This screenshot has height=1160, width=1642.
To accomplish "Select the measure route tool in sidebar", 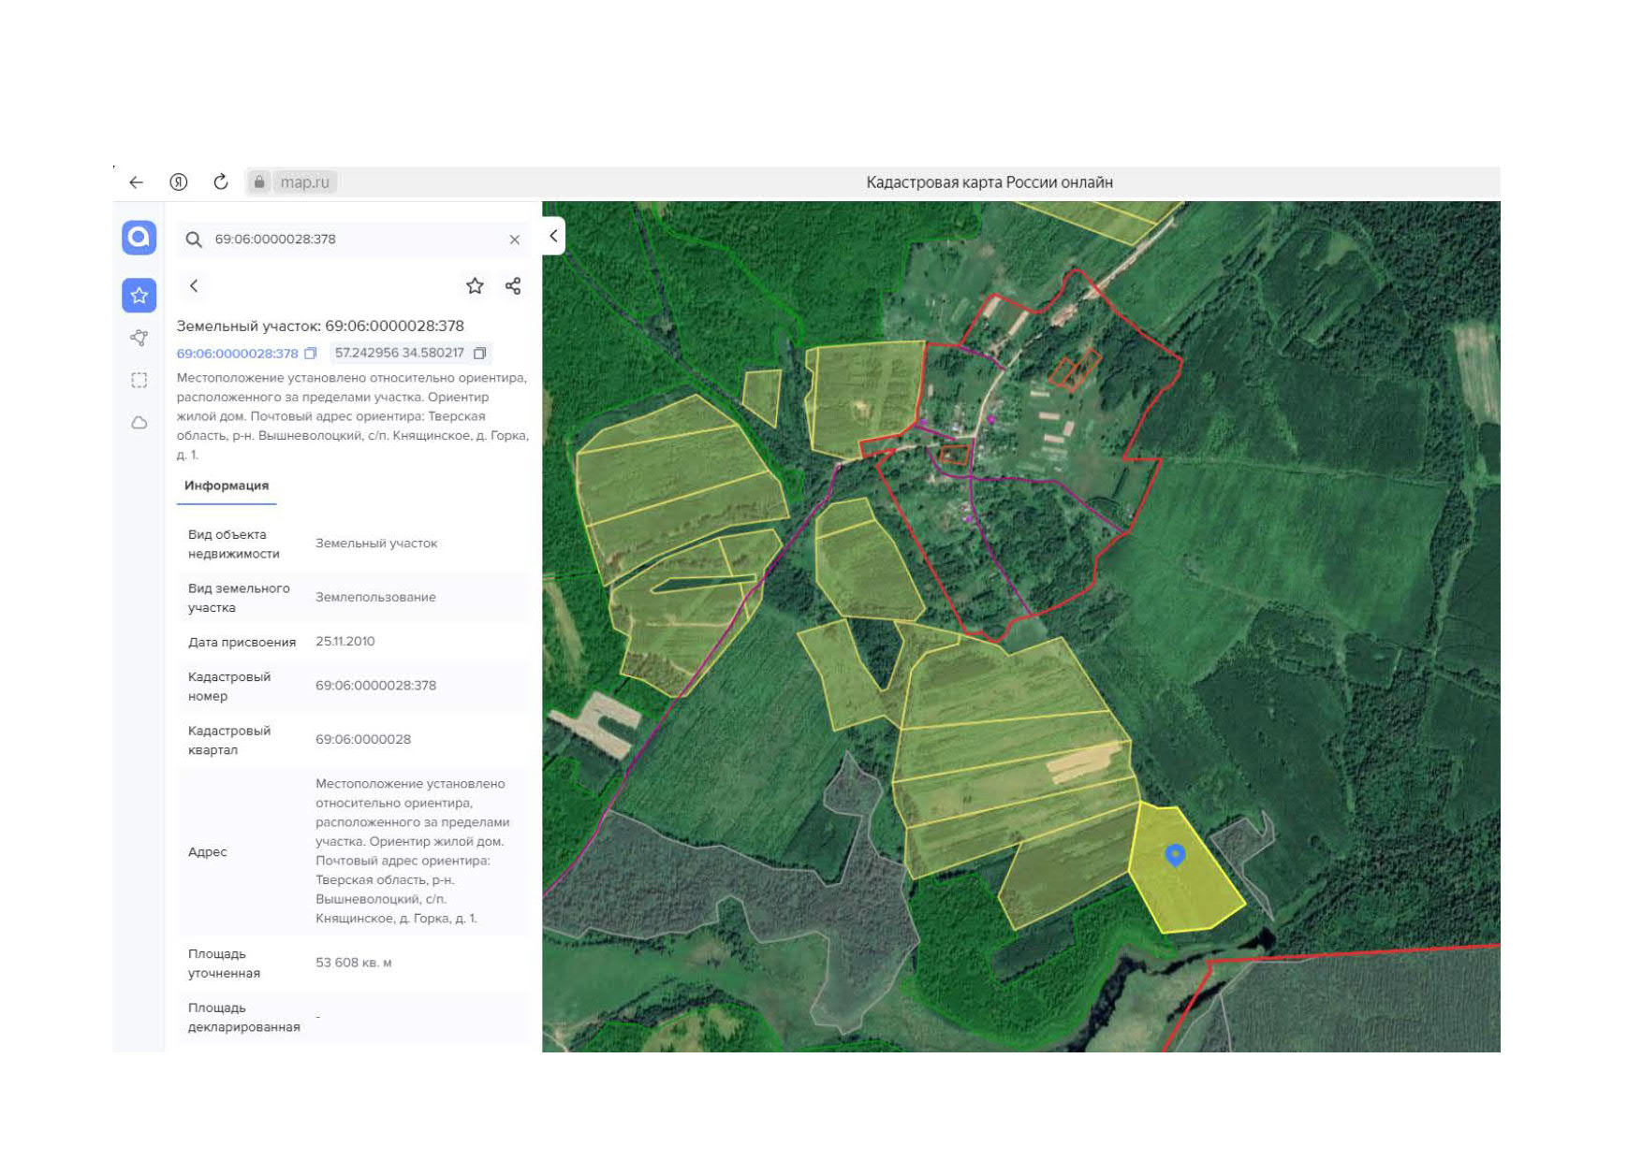I will tap(139, 338).
